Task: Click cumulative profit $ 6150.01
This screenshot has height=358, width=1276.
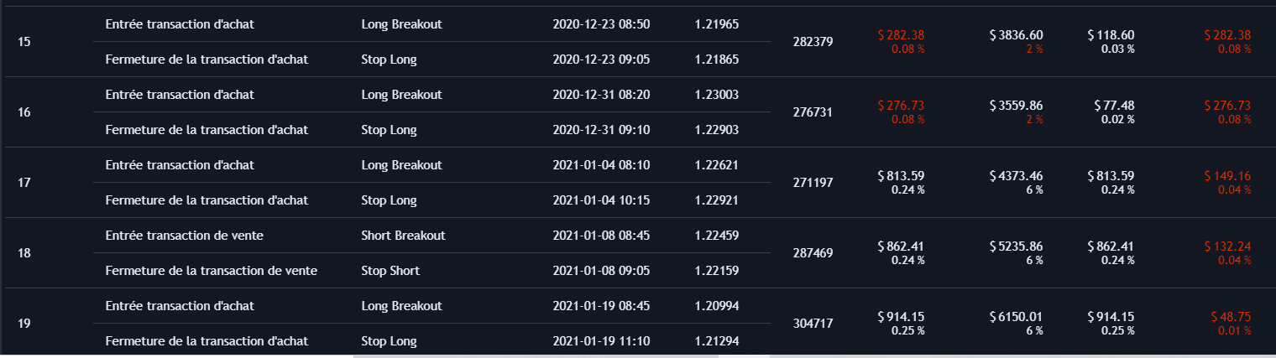Action: 1016,317
